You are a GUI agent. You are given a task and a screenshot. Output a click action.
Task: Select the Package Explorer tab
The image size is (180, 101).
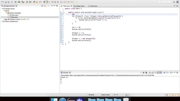pyautogui.click(x=9, y=6)
